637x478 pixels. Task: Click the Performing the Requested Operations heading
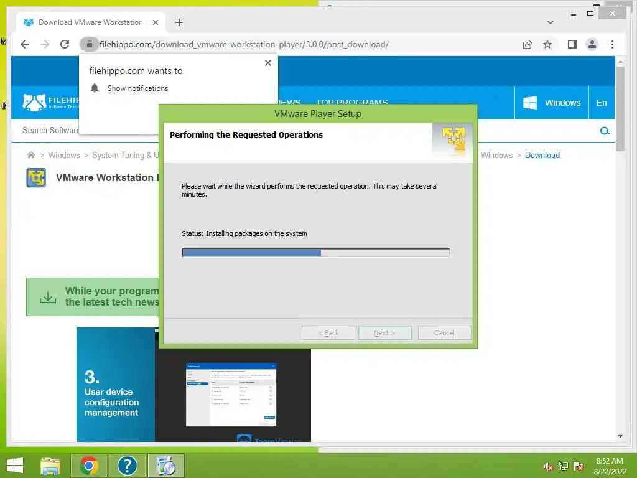(246, 134)
